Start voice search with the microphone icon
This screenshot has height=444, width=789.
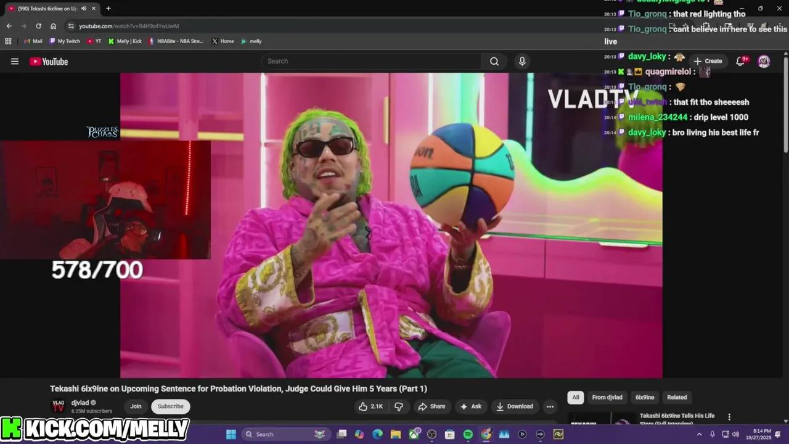(522, 61)
